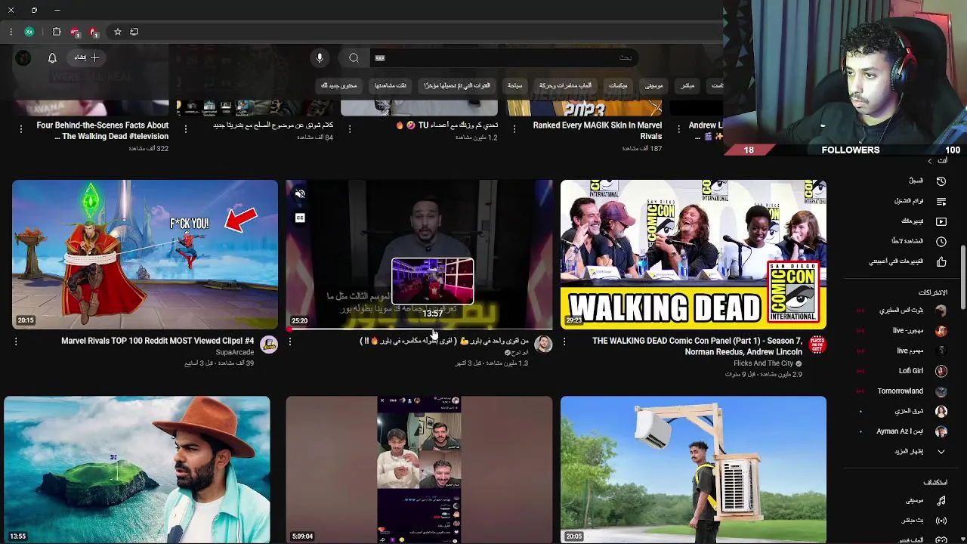Open the YouTube account avatar menu
This screenshot has height=544, width=967.
point(23,58)
